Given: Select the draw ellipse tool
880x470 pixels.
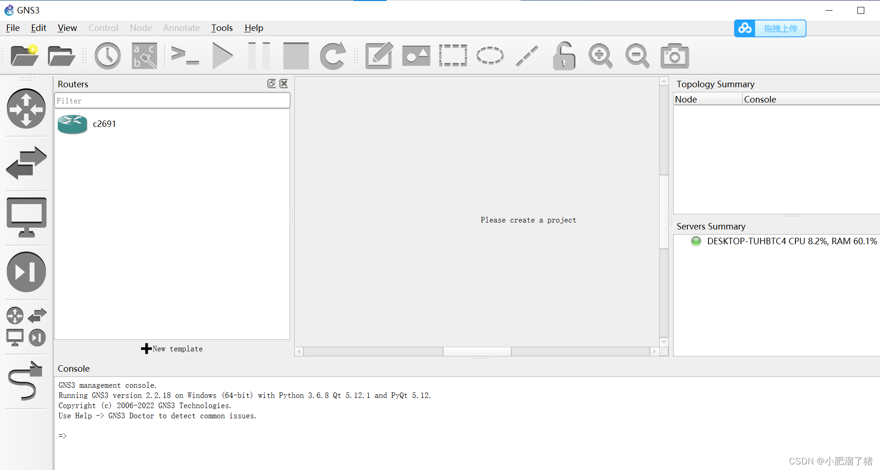Looking at the screenshot, I should tap(490, 56).
